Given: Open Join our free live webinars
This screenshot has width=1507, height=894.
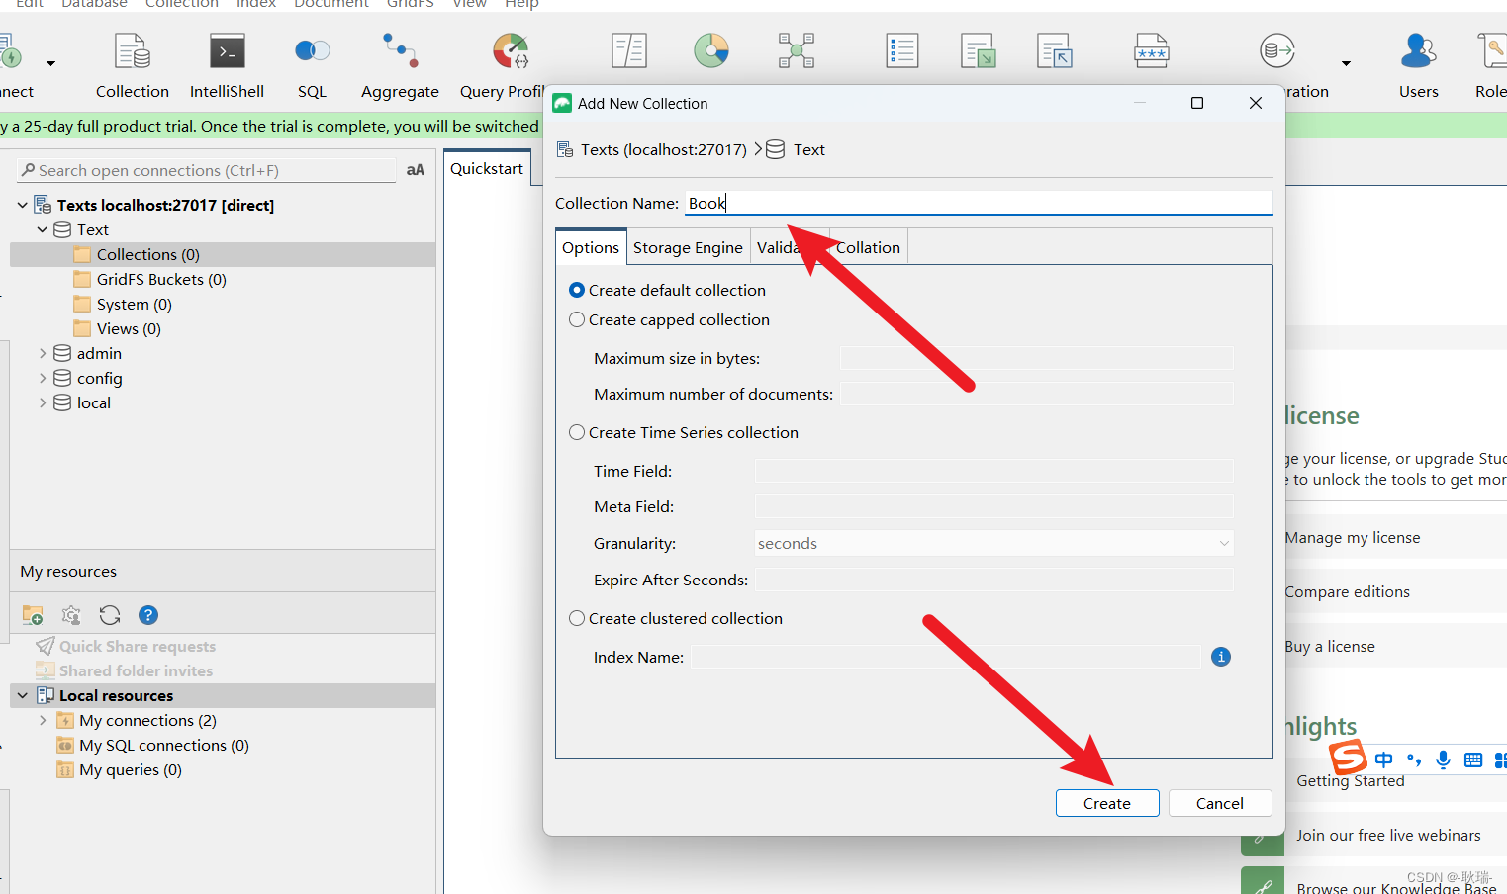Looking at the screenshot, I should [1388, 835].
